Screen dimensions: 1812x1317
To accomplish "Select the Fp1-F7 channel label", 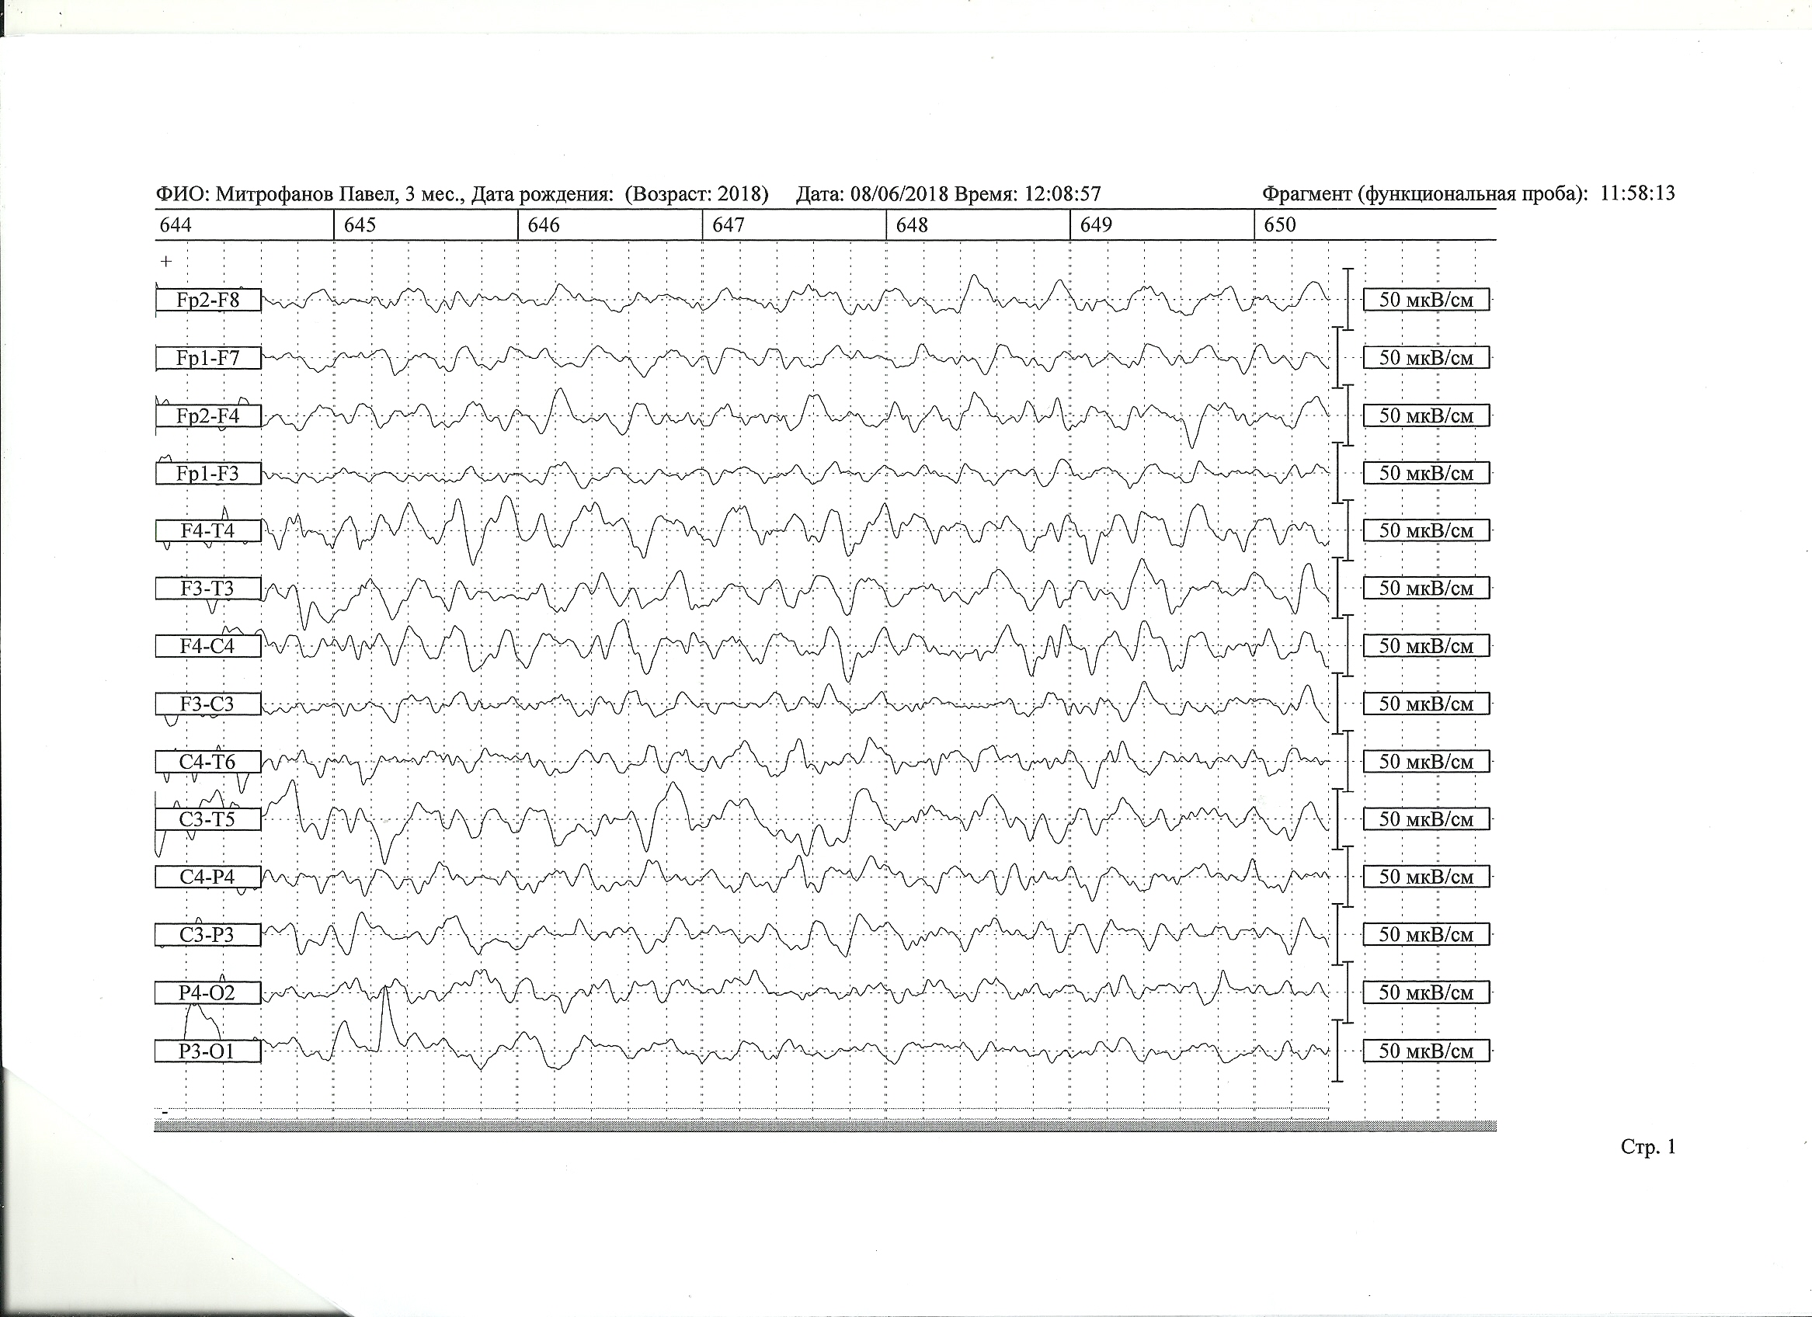I will (x=207, y=358).
